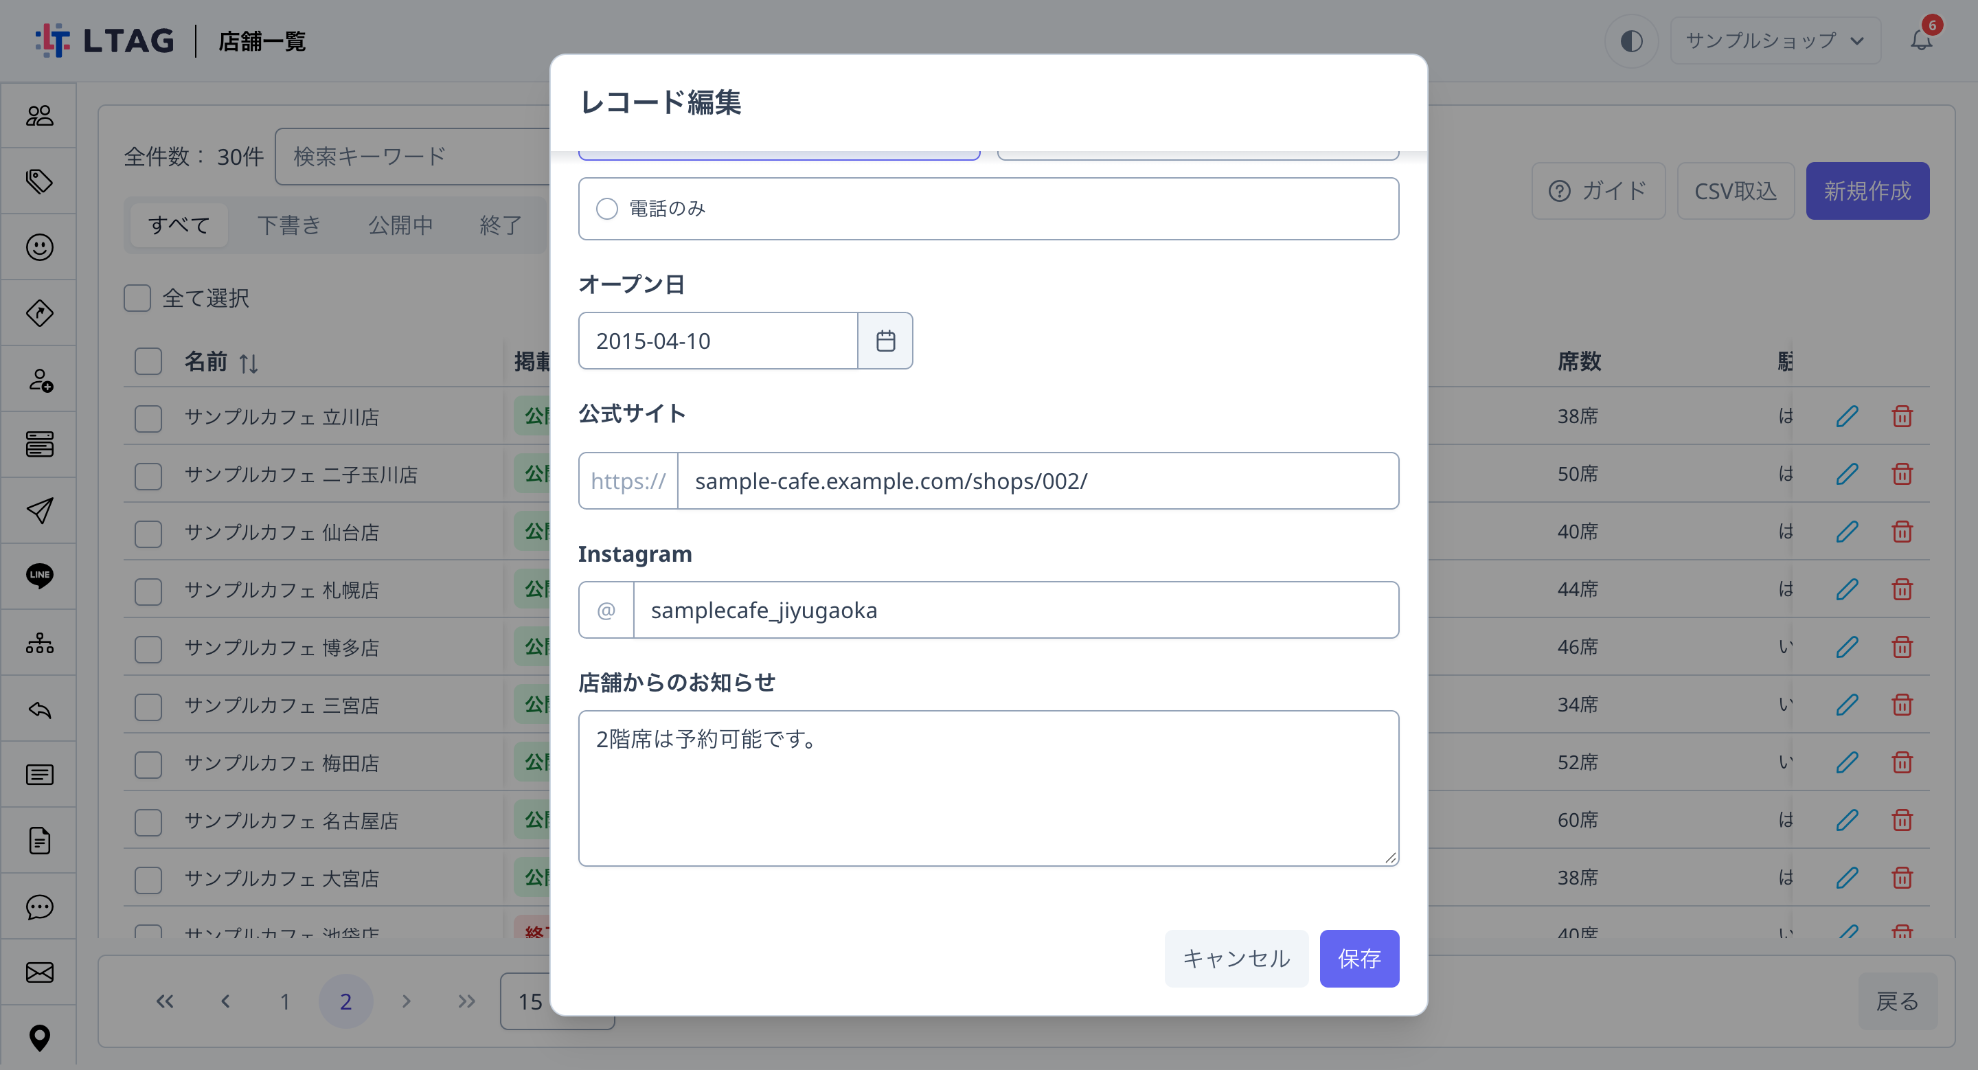Jump to the first page chevrons

click(x=164, y=1001)
